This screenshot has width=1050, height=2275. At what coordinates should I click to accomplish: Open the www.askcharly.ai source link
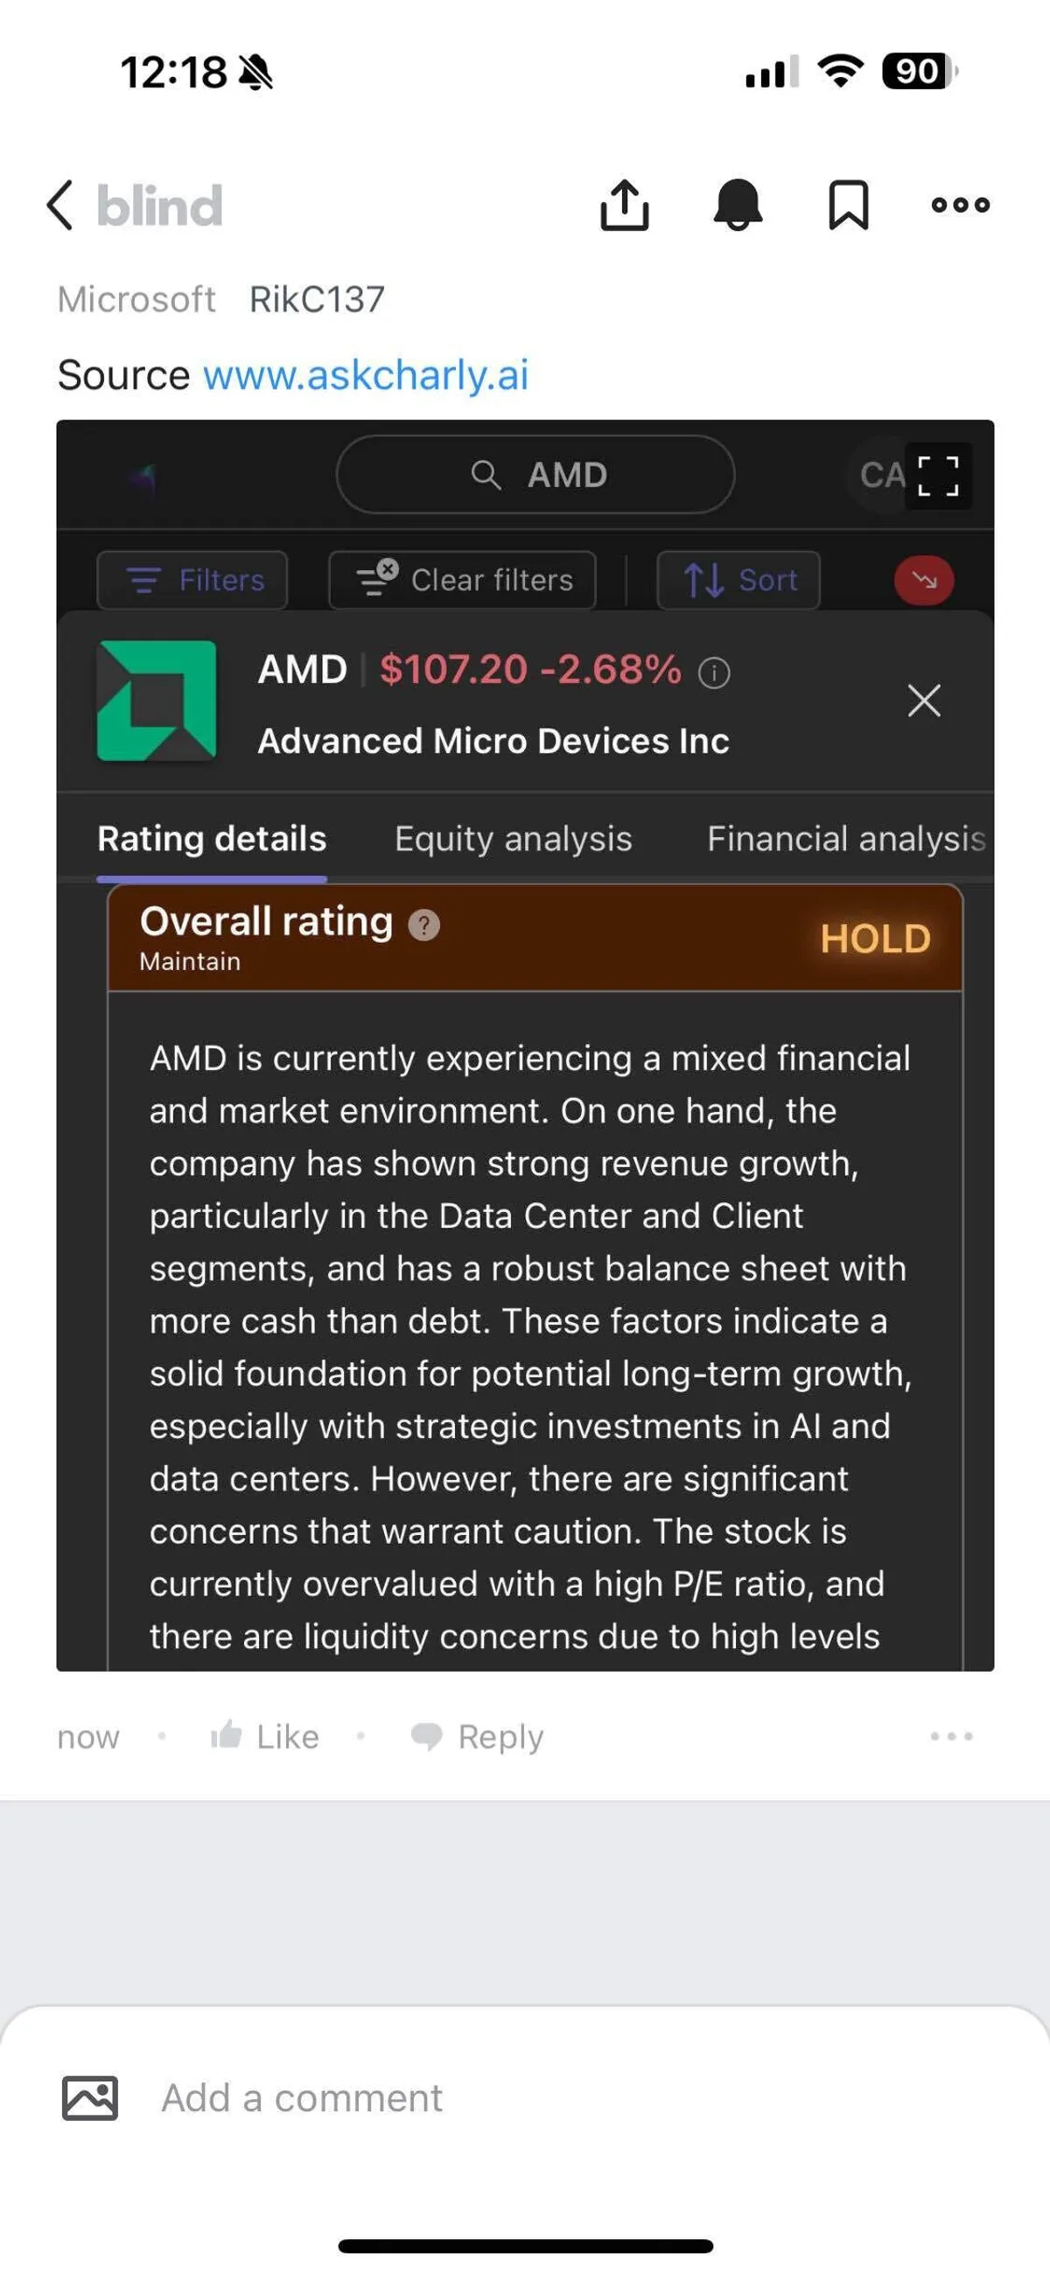[x=365, y=376]
